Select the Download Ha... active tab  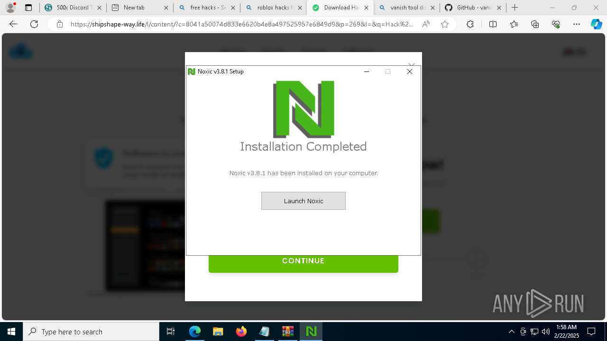(x=335, y=8)
